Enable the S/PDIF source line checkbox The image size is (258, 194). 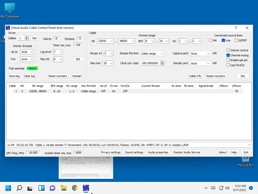(236, 40)
